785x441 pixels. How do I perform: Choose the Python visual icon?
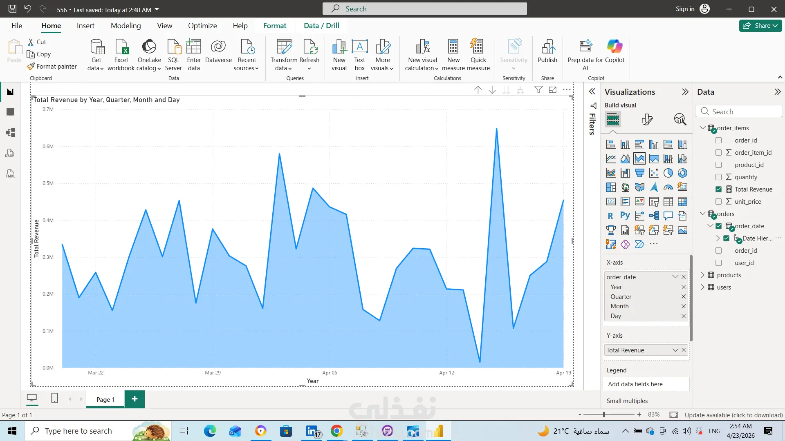[625, 216]
